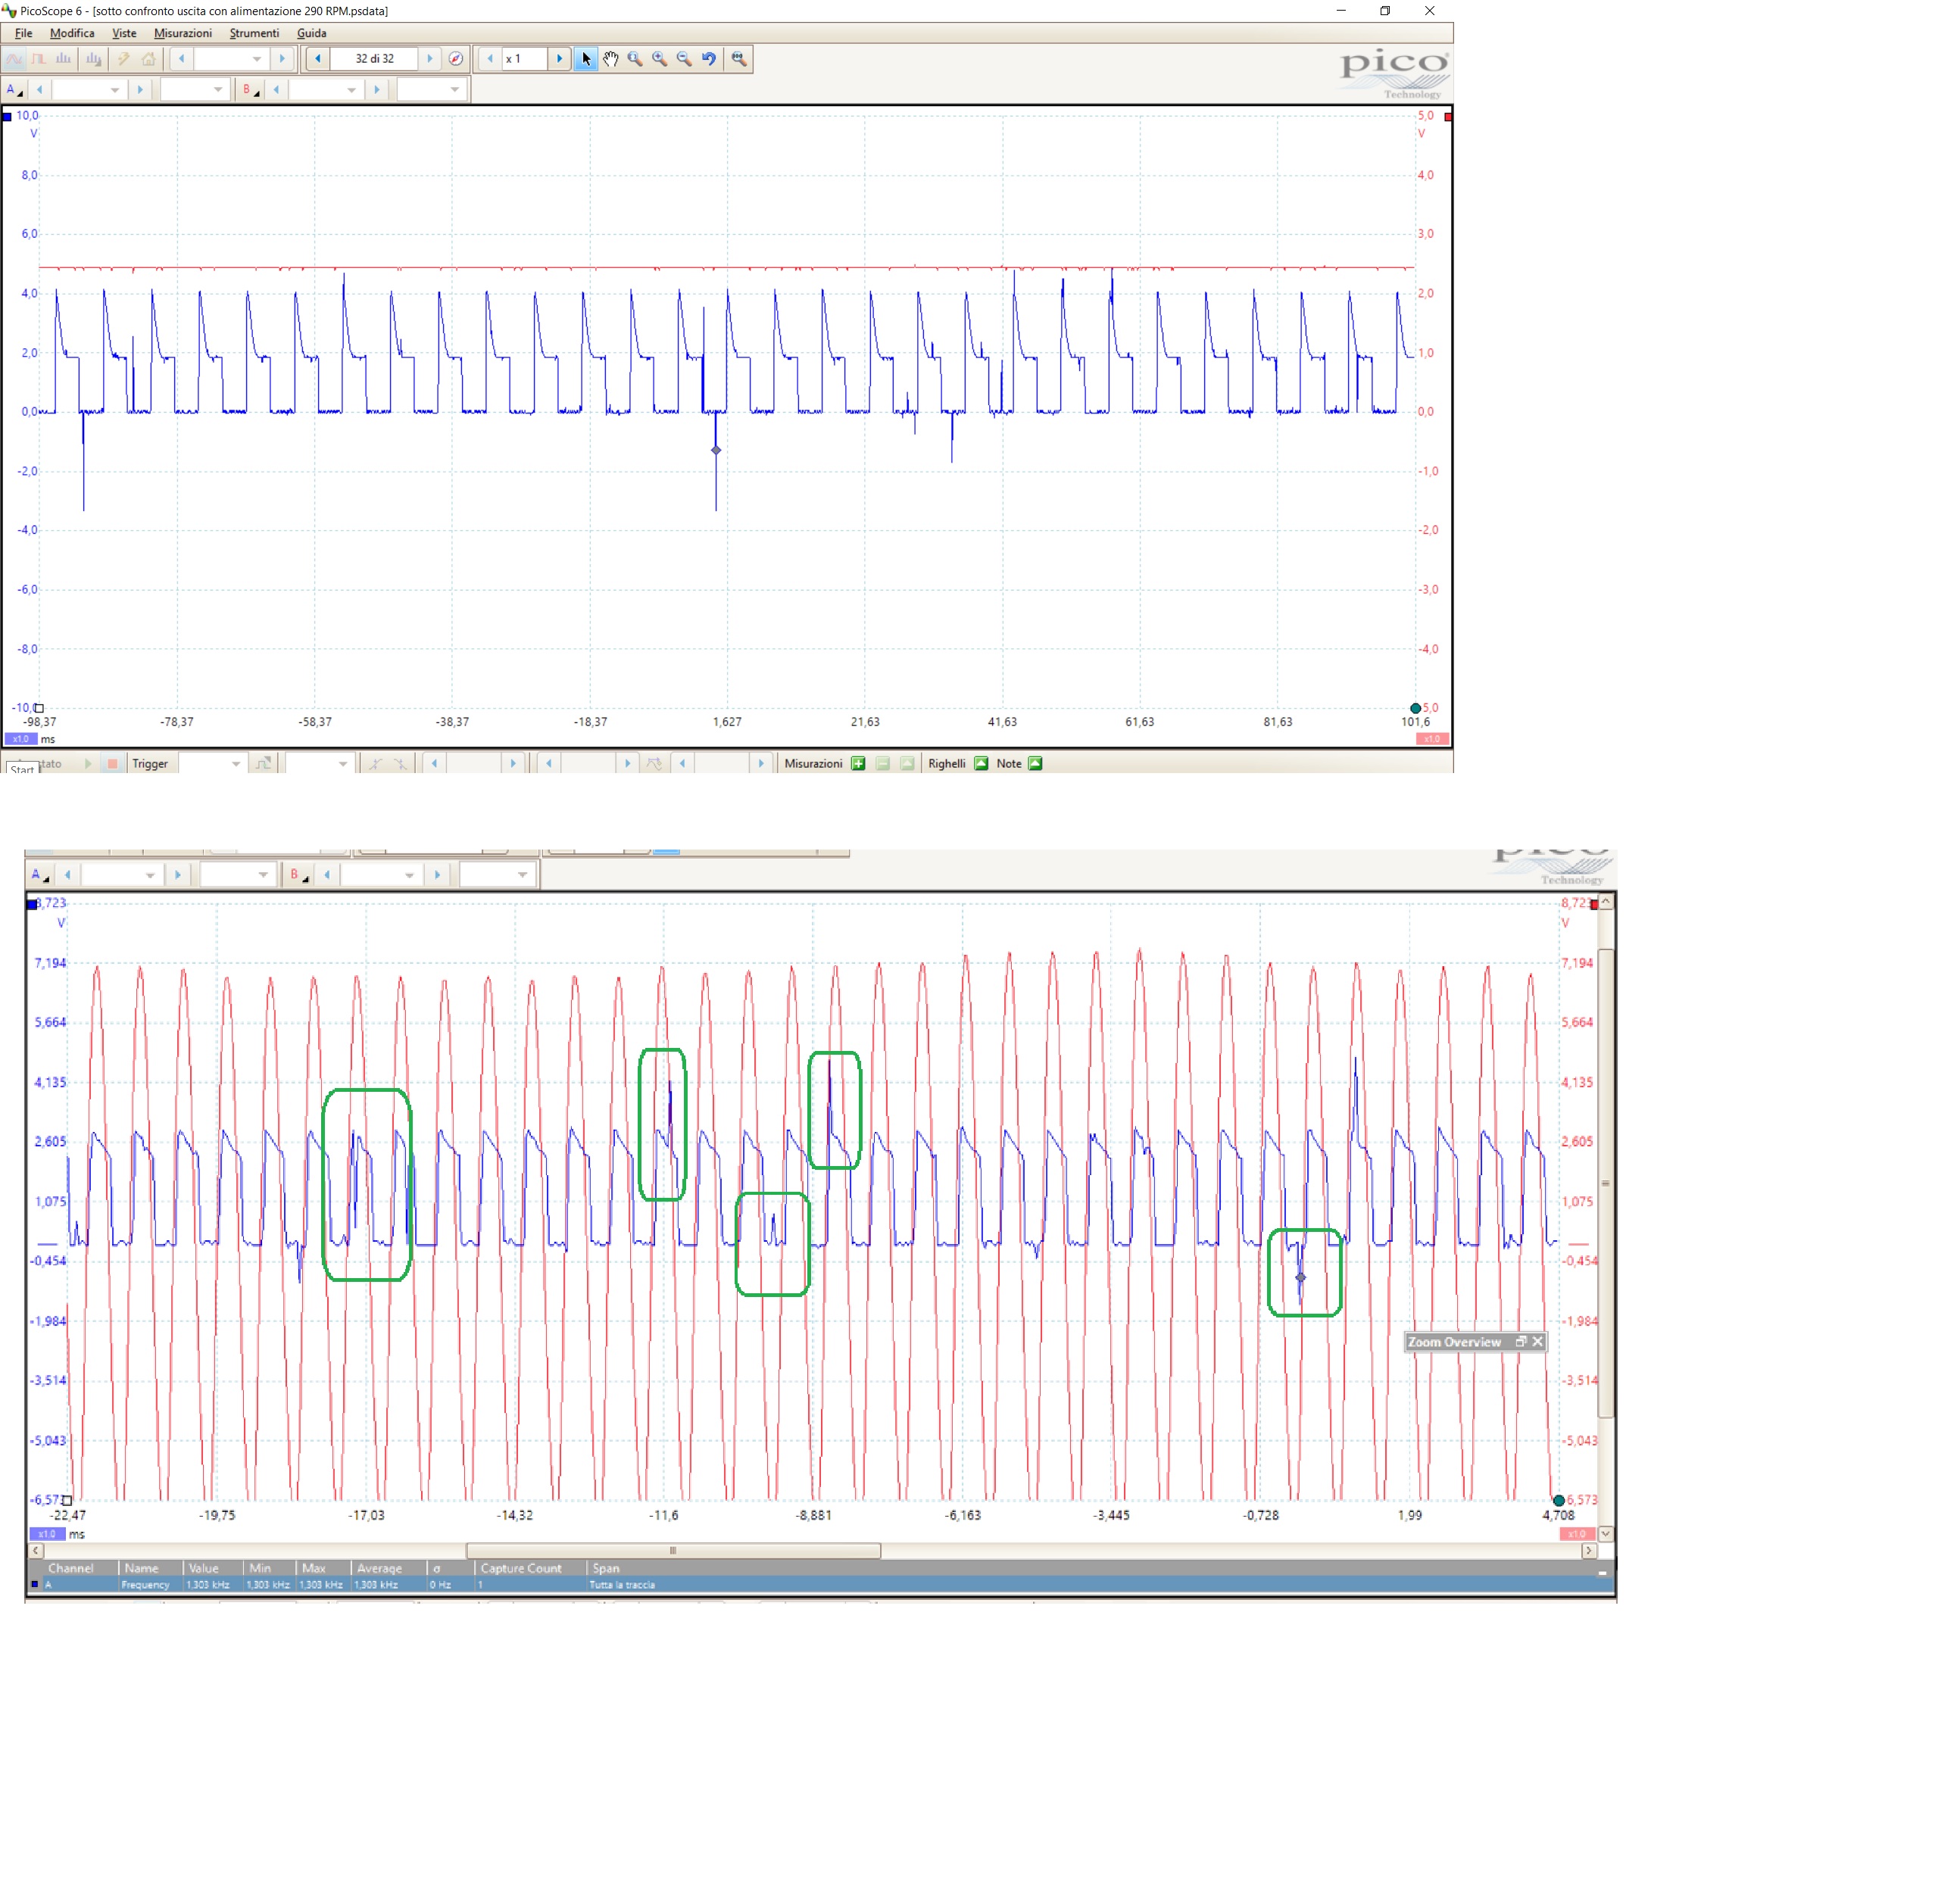Viewport: 1960px width, 1902px height.
Task: Select the hand pan tool
Action: coord(610,59)
